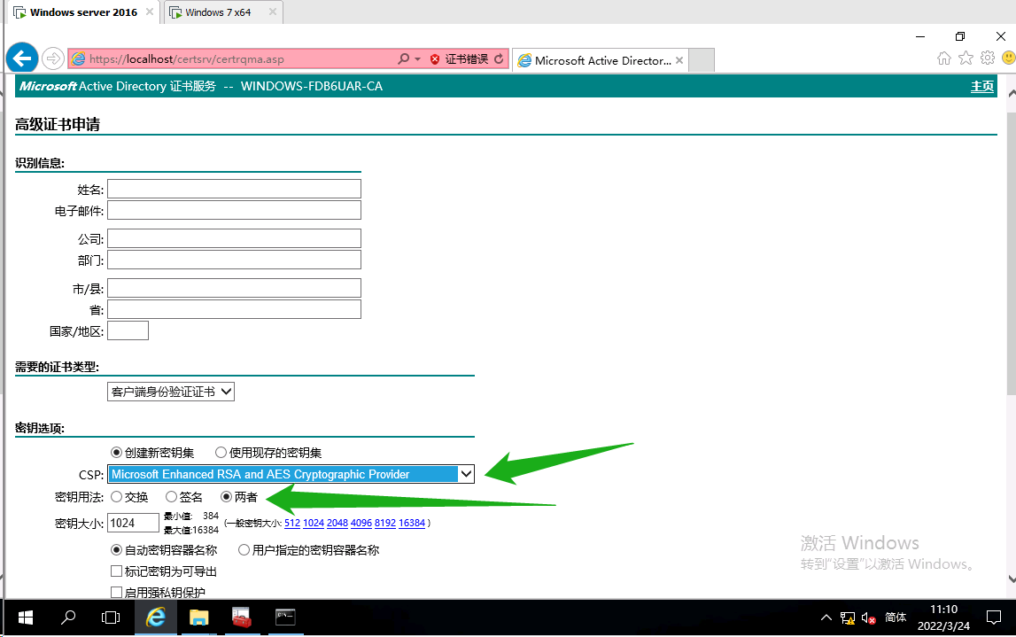This screenshot has width=1016, height=637.
Task: Select 签名 key usage radio button
Action: 171,497
